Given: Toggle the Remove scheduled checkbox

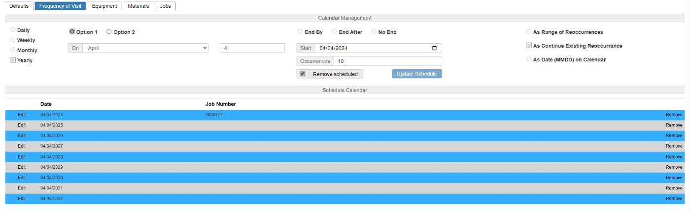Looking at the screenshot, I should [303, 74].
